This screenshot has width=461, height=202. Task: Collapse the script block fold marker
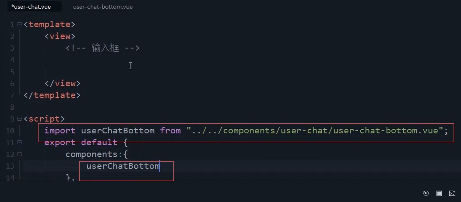click(x=19, y=119)
